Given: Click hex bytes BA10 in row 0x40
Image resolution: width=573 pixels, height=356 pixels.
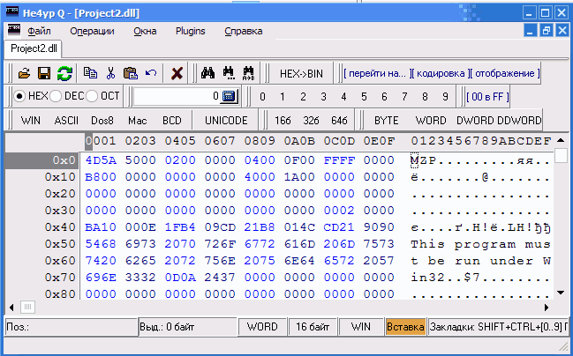Looking at the screenshot, I should [x=101, y=227].
